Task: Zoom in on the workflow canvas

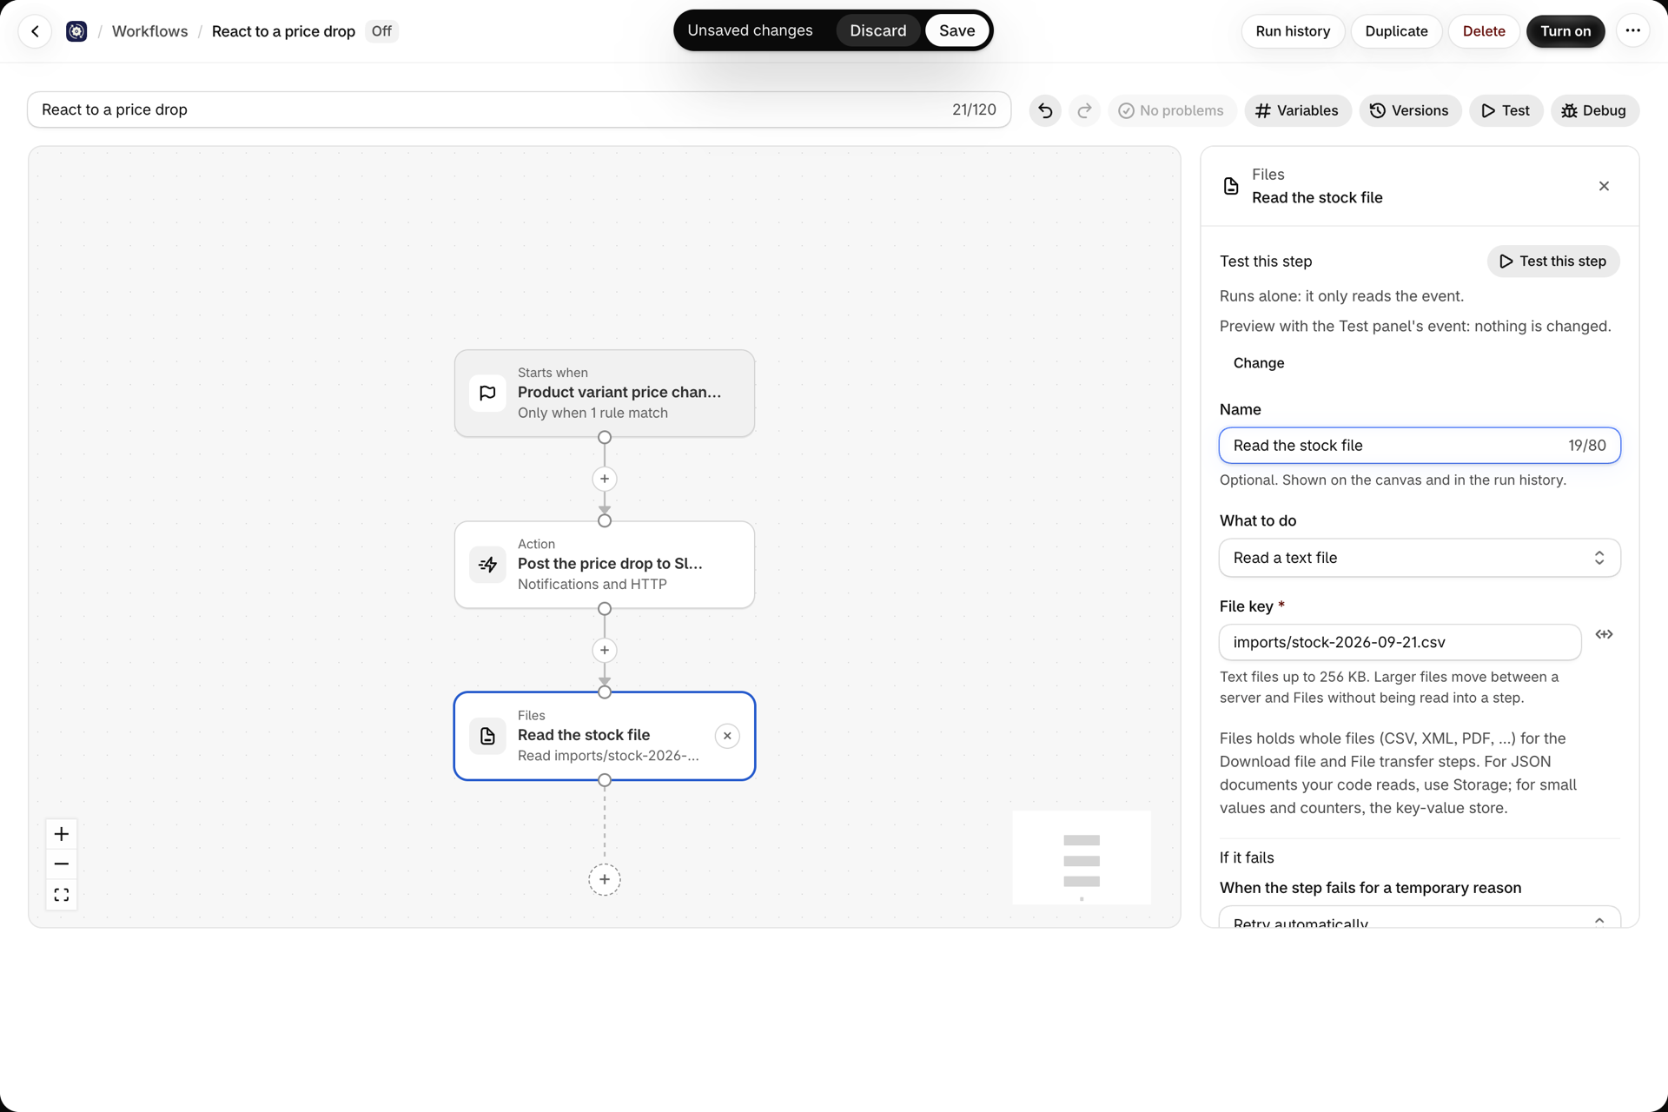Action: 62,834
